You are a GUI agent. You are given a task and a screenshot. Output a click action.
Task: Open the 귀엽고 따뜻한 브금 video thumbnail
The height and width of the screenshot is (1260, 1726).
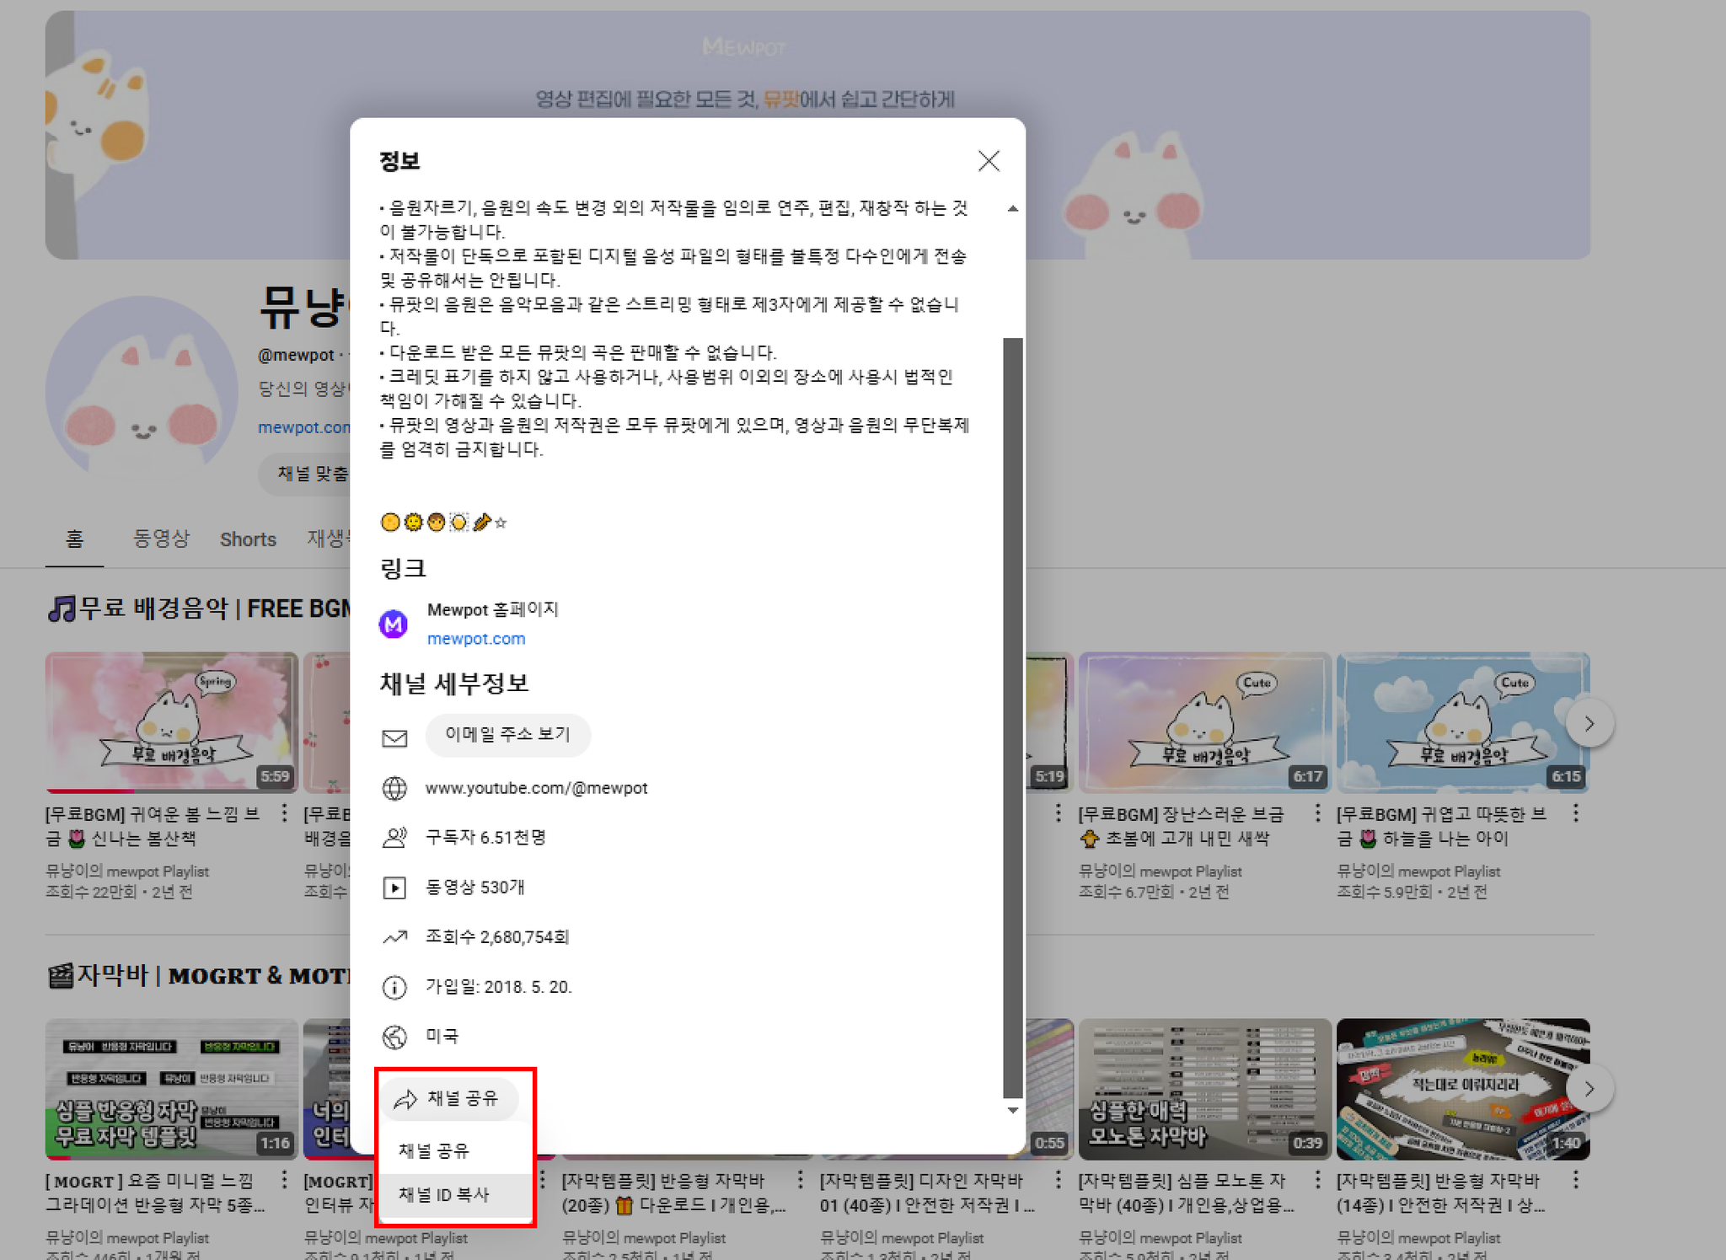coord(1463,722)
